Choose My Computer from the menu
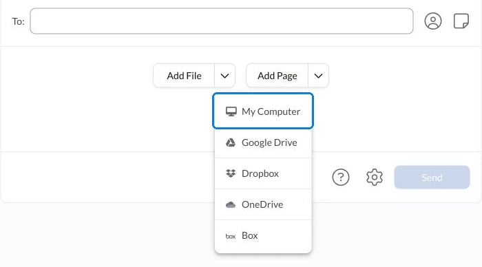Viewport: 482px width, 267px height. coord(263,111)
